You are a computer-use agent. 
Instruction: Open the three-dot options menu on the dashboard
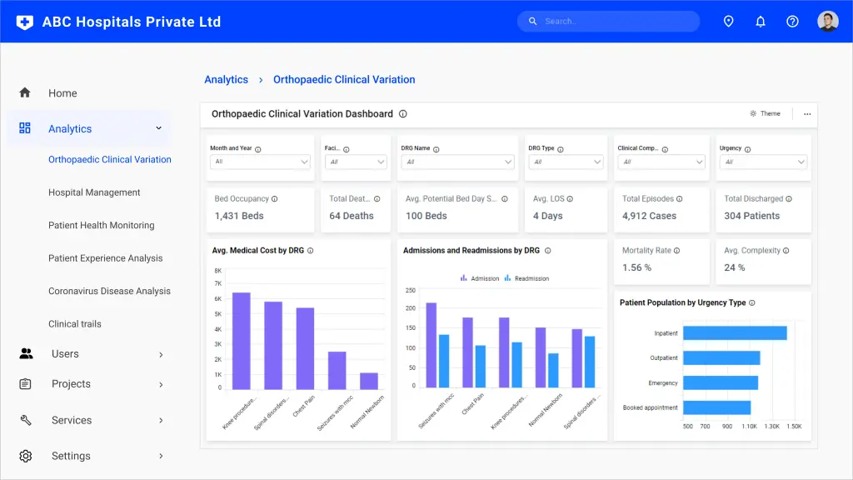point(806,113)
